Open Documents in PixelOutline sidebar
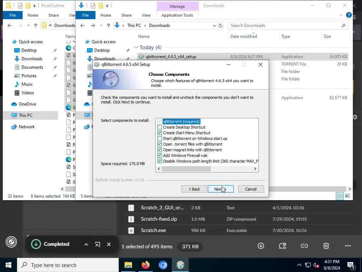 [x=32, y=67]
